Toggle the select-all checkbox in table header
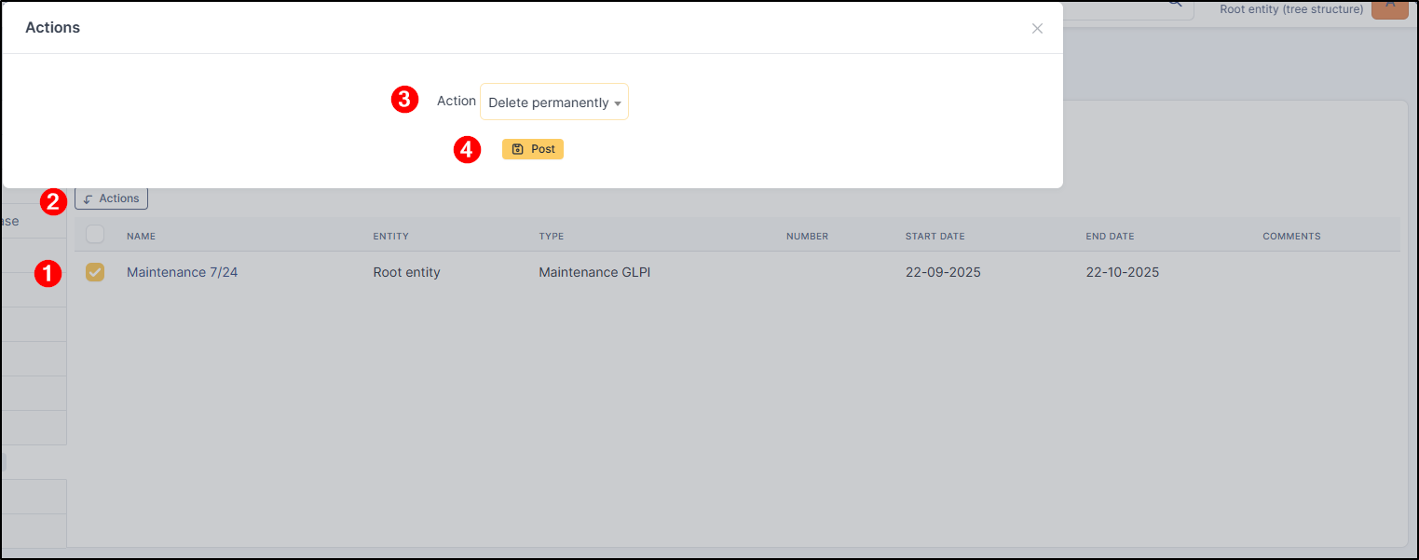Viewport: 1419px width, 560px height. coord(95,235)
